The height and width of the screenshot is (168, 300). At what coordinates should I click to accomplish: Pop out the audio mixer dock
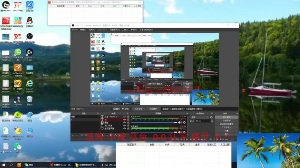187,113
